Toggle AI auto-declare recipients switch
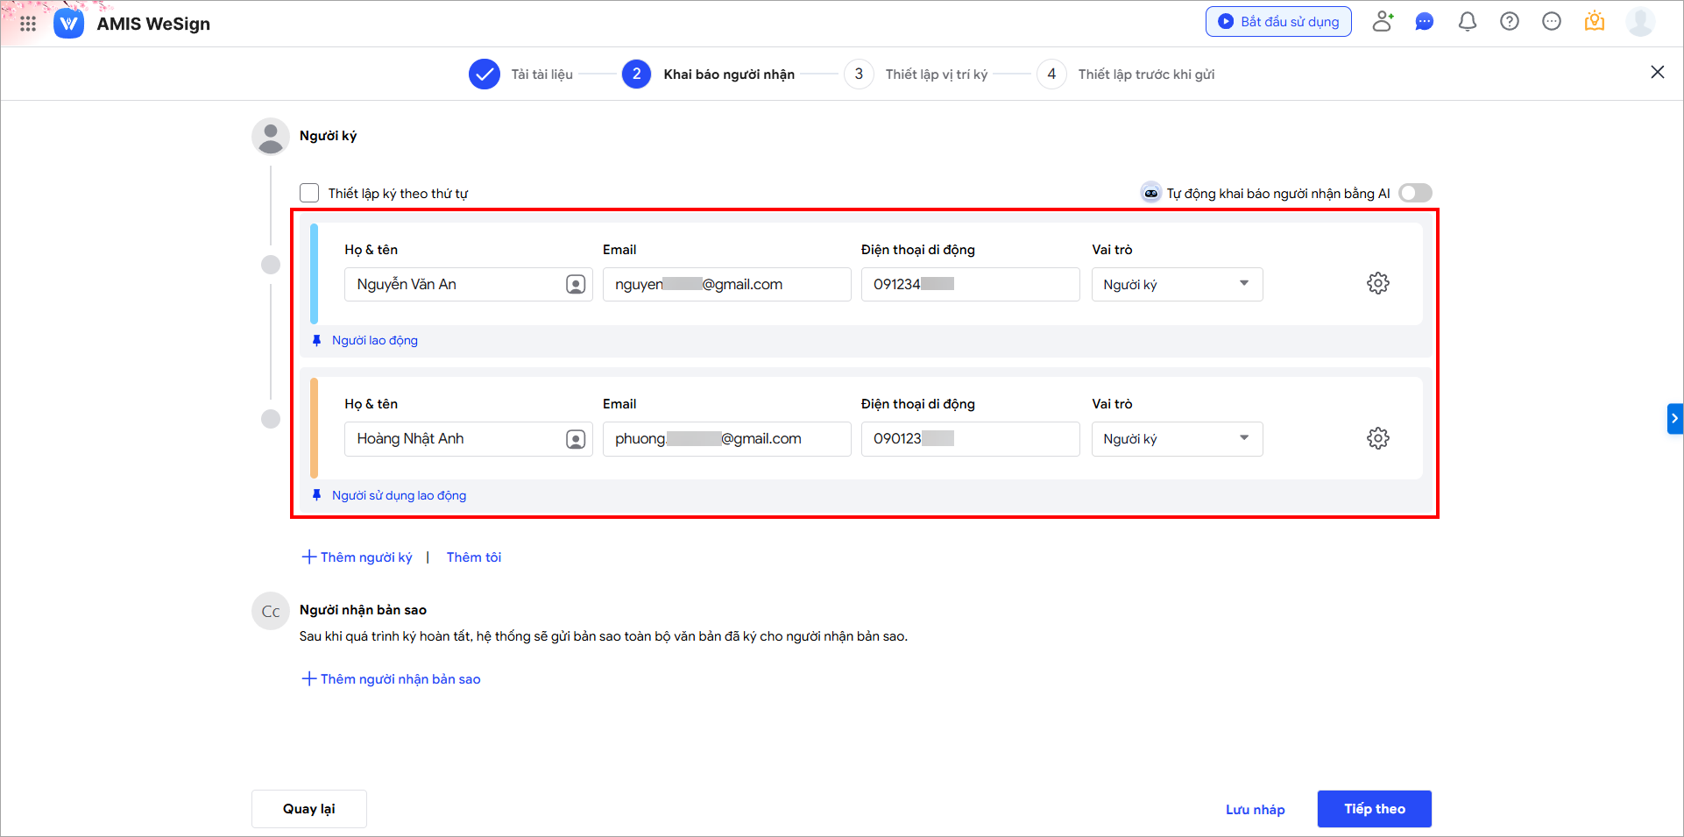 [1415, 193]
